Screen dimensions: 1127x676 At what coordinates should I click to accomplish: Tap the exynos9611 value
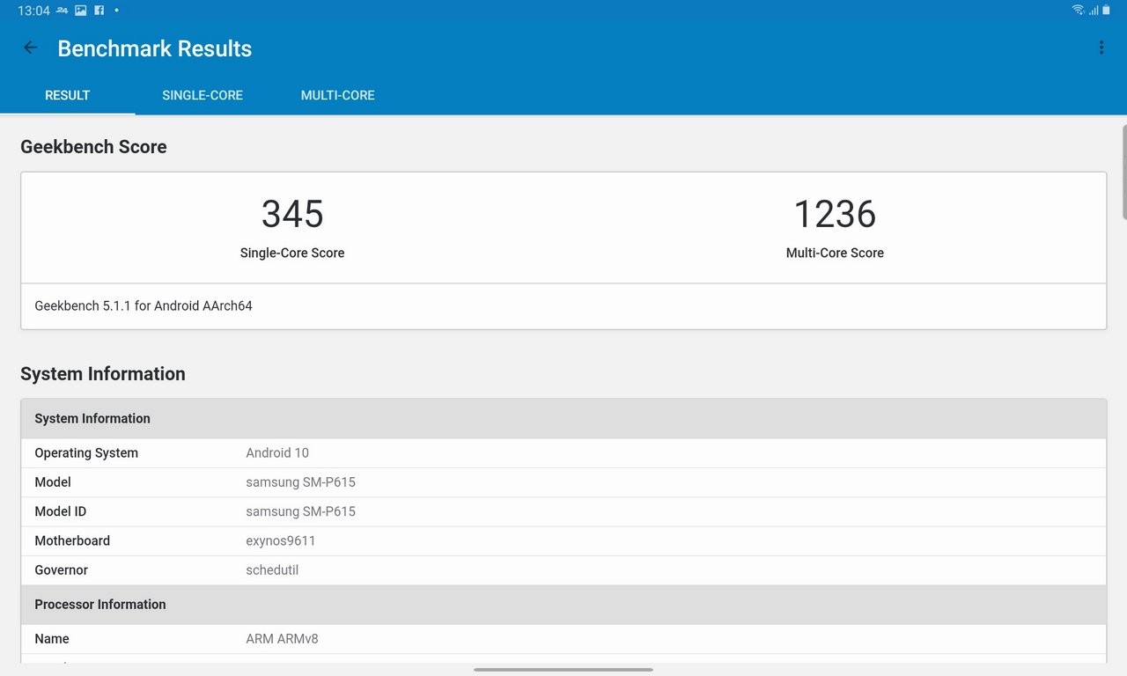pyautogui.click(x=281, y=541)
